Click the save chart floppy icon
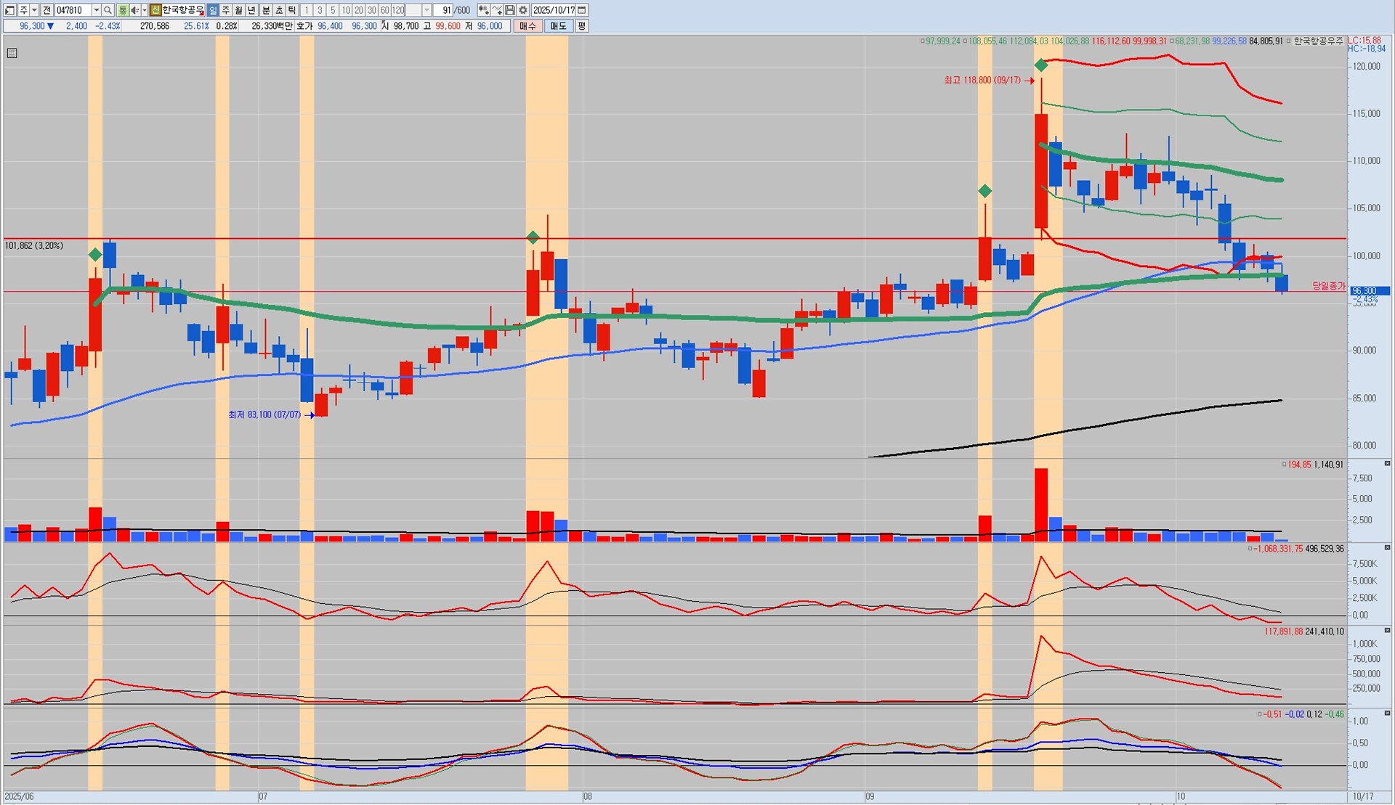The height and width of the screenshot is (805, 1395). (510, 10)
